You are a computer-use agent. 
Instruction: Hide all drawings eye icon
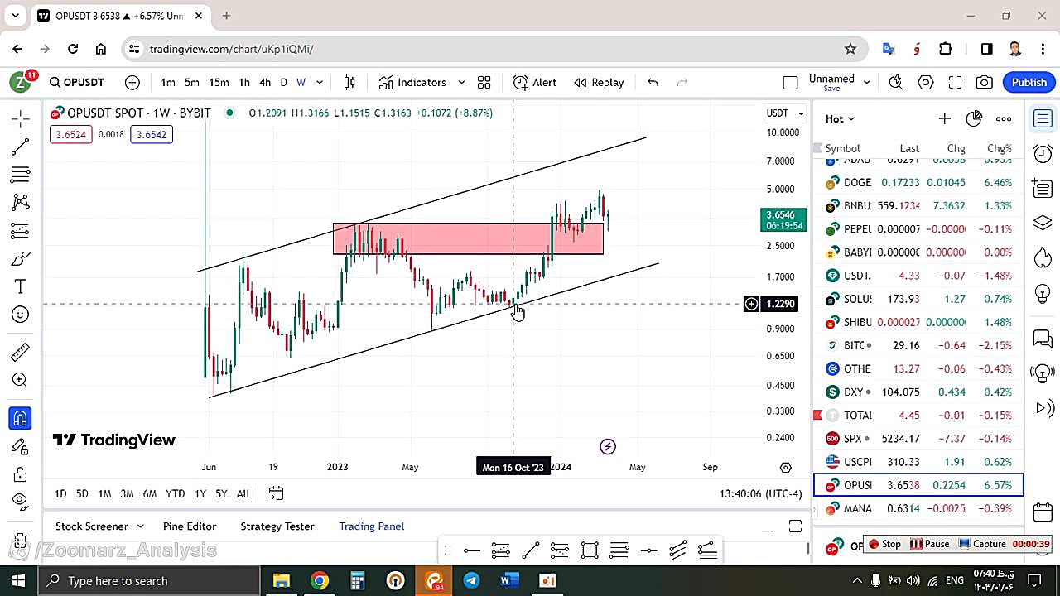point(21,500)
